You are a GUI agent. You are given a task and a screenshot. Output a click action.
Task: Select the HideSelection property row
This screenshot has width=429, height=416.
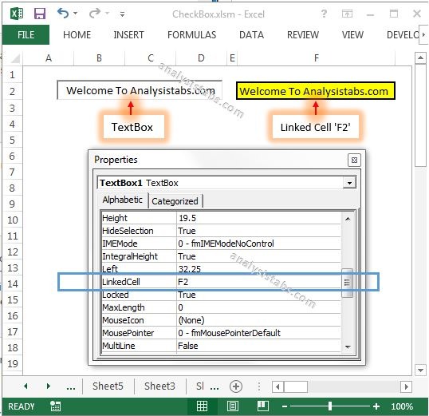221,231
